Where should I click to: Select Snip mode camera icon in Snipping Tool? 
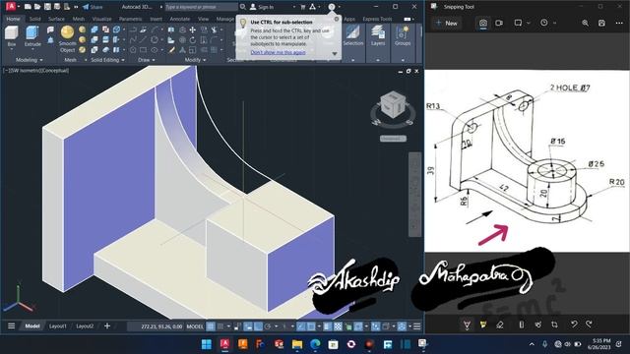[x=483, y=23]
